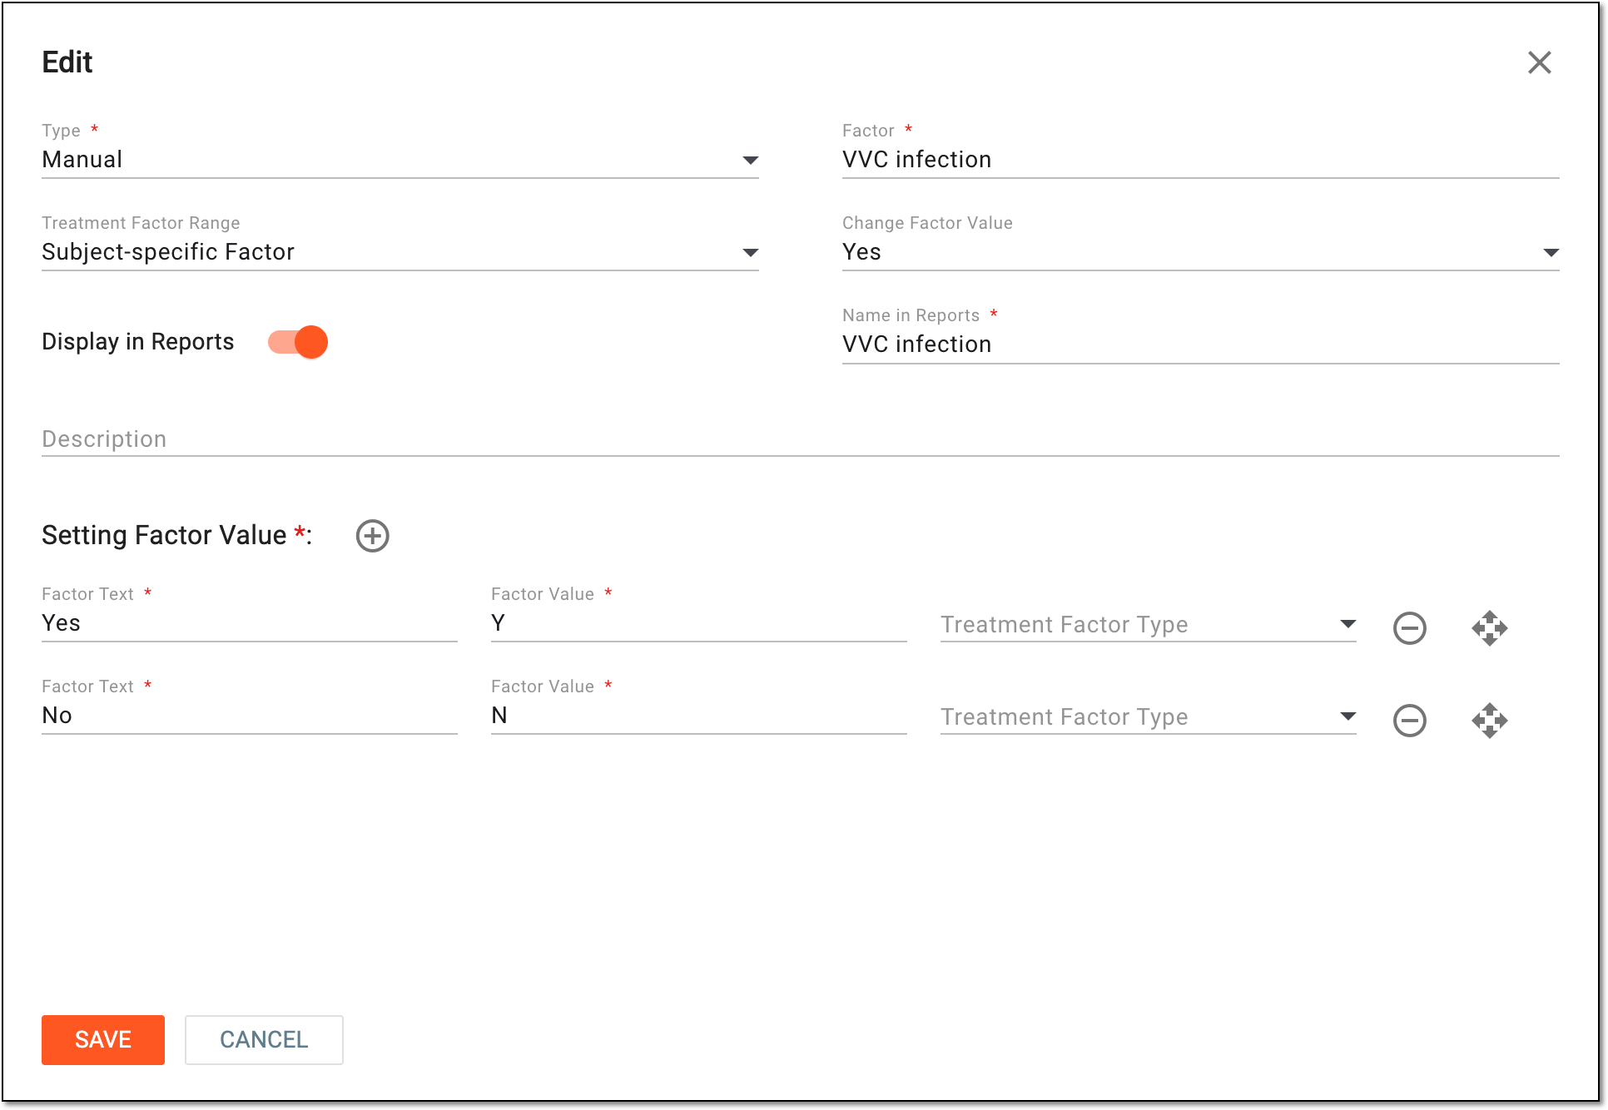Close the Edit dialog with X

pyautogui.click(x=1539, y=62)
